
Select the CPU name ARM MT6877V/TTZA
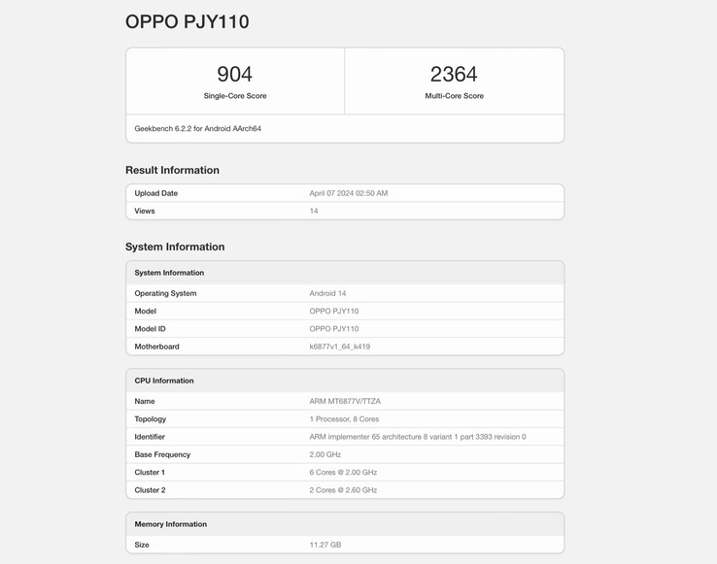click(x=345, y=401)
